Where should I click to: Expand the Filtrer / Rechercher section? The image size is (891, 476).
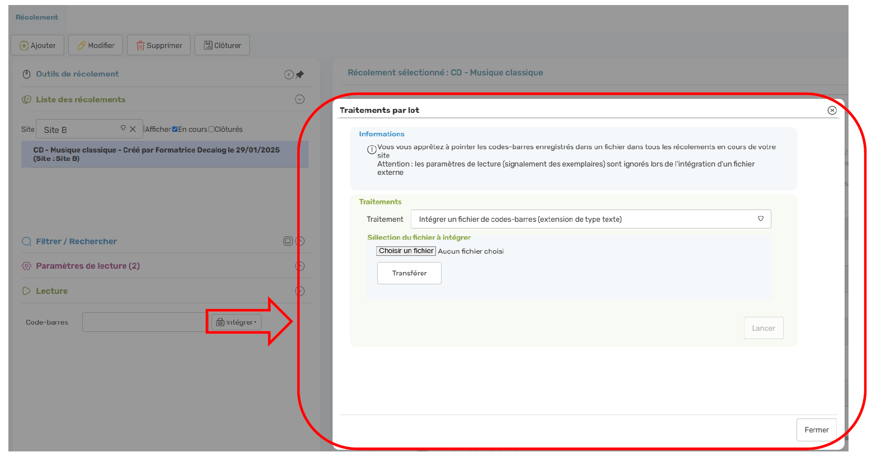[300, 241]
